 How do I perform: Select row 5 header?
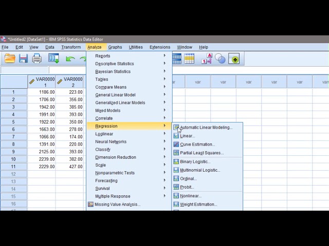pyautogui.click(x=14, y=122)
